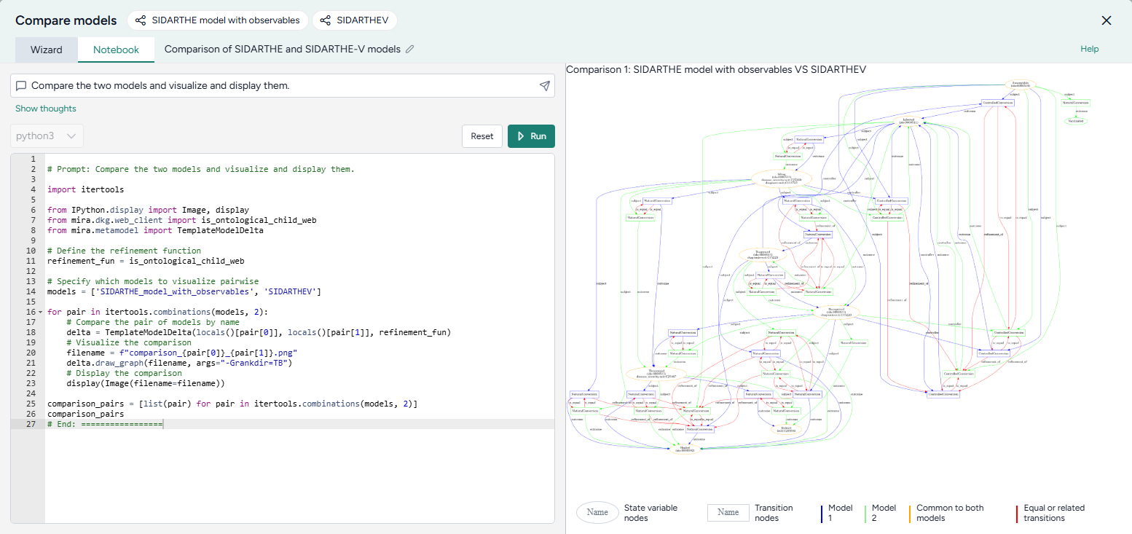The image size is (1132, 534).
Task: Click the State variable nodes legend oval
Action: [x=597, y=513]
